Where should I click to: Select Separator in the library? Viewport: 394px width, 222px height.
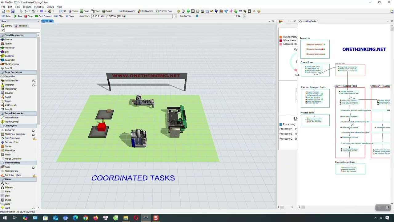(x=10, y=60)
